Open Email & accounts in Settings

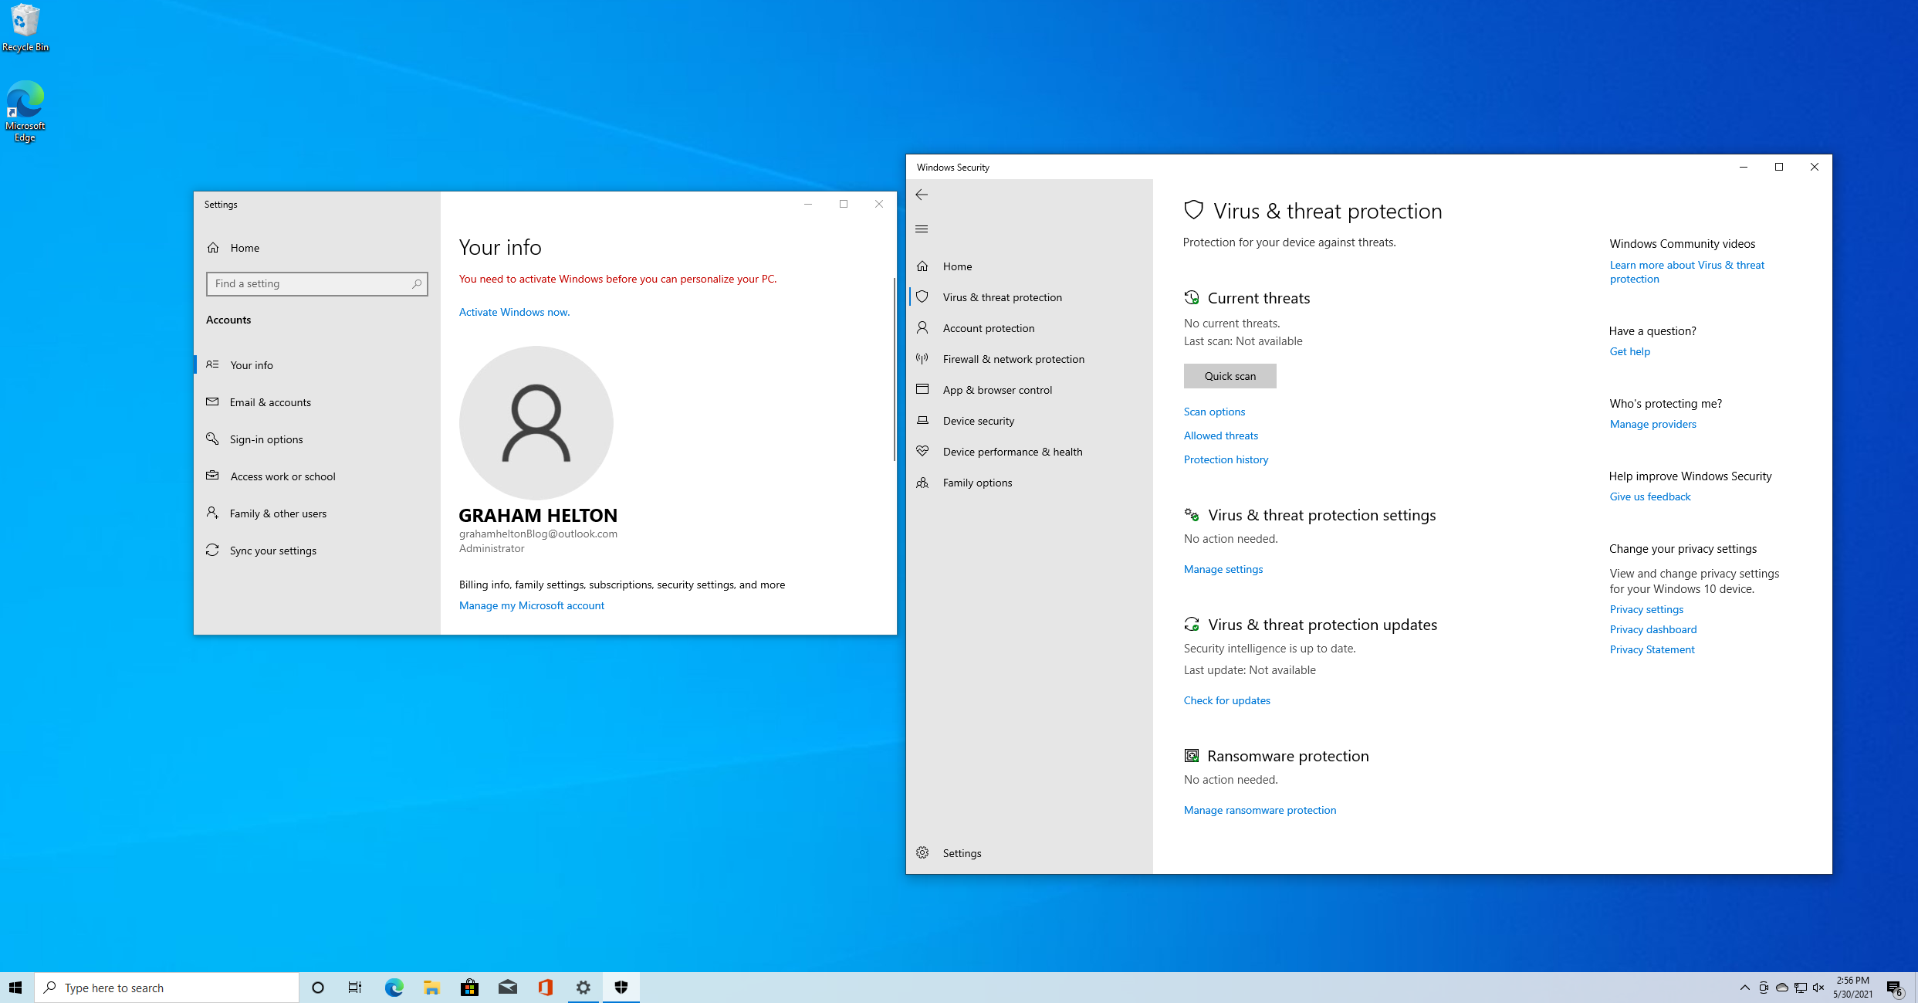(x=316, y=402)
